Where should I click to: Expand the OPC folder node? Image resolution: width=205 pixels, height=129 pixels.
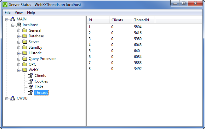[19, 64]
